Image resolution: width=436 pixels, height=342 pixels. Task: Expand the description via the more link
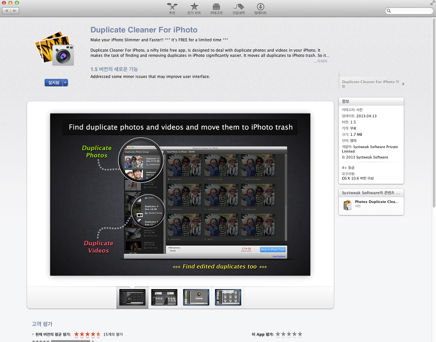[320, 61]
